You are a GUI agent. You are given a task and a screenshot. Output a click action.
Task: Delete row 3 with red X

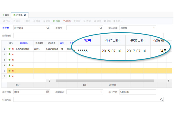(13, 60)
